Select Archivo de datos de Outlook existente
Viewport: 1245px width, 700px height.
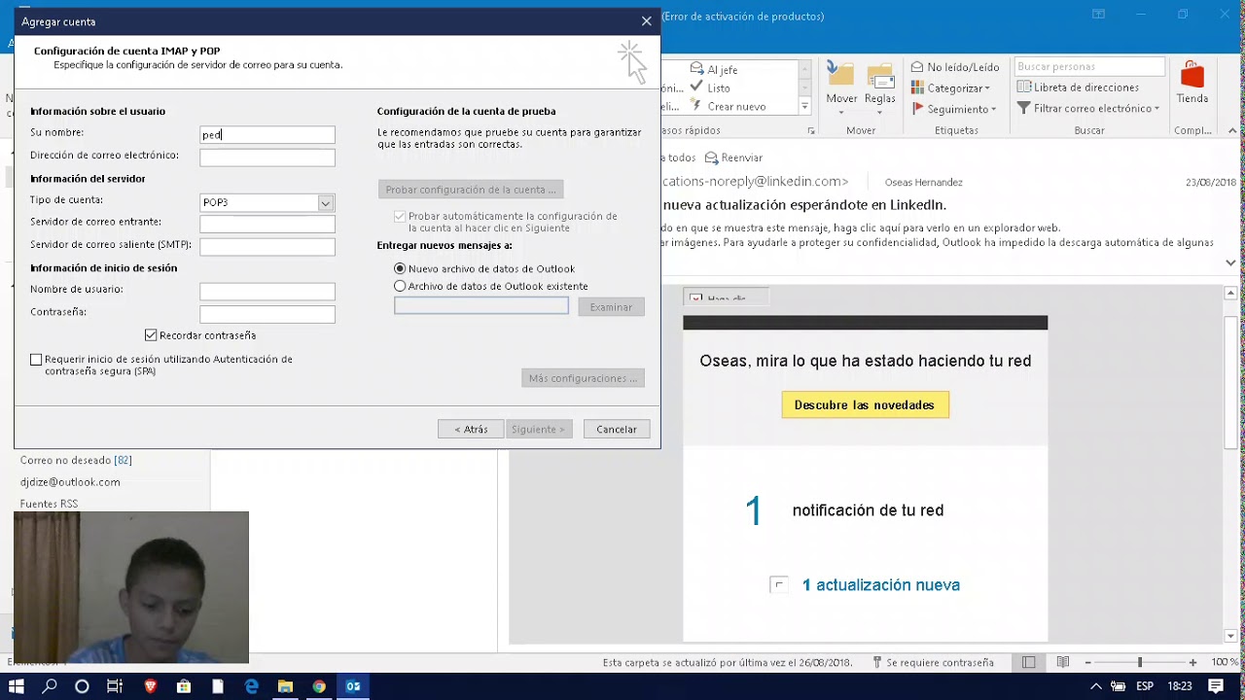coord(400,286)
